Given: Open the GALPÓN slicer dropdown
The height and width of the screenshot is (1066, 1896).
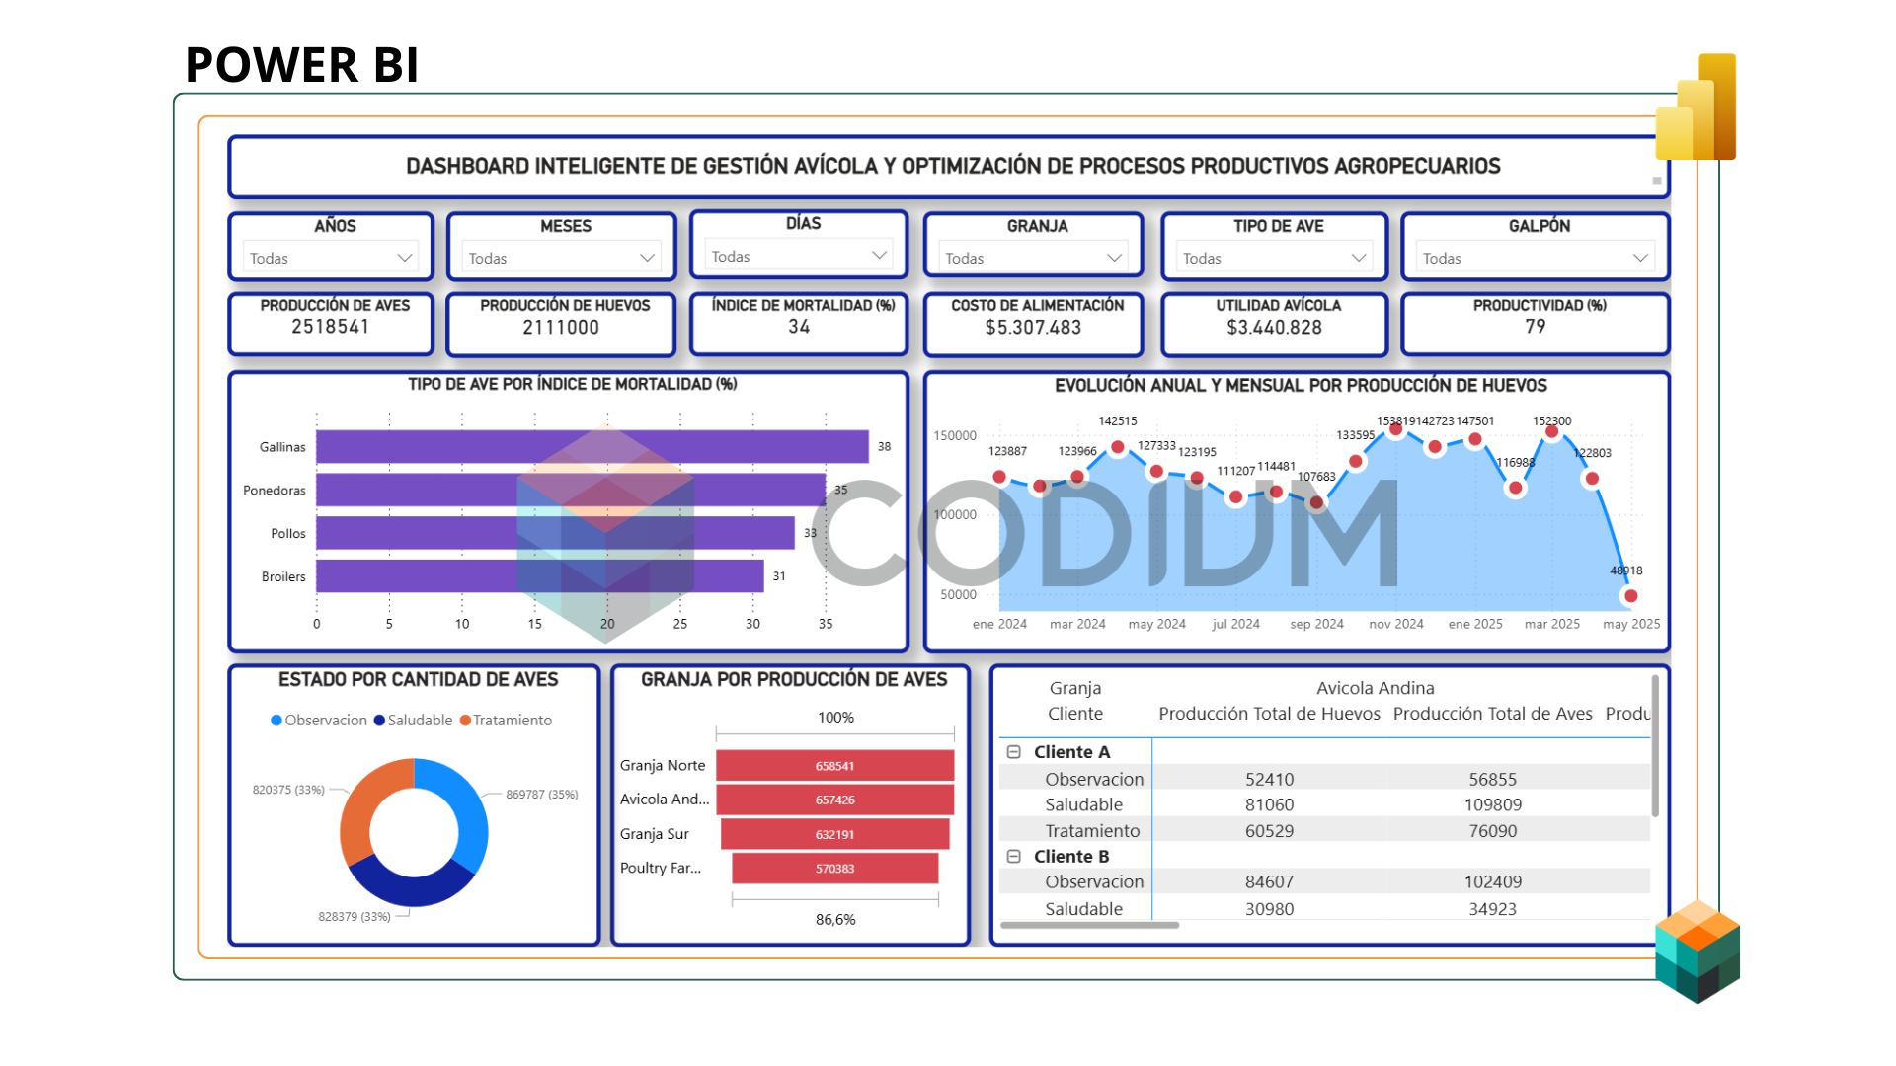Looking at the screenshot, I should coord(1535,258).
